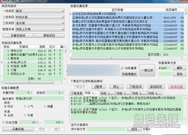The image size is (188, 135).
Task: Select keyword row 女娃娃 玩具
Action: [33, 66]
